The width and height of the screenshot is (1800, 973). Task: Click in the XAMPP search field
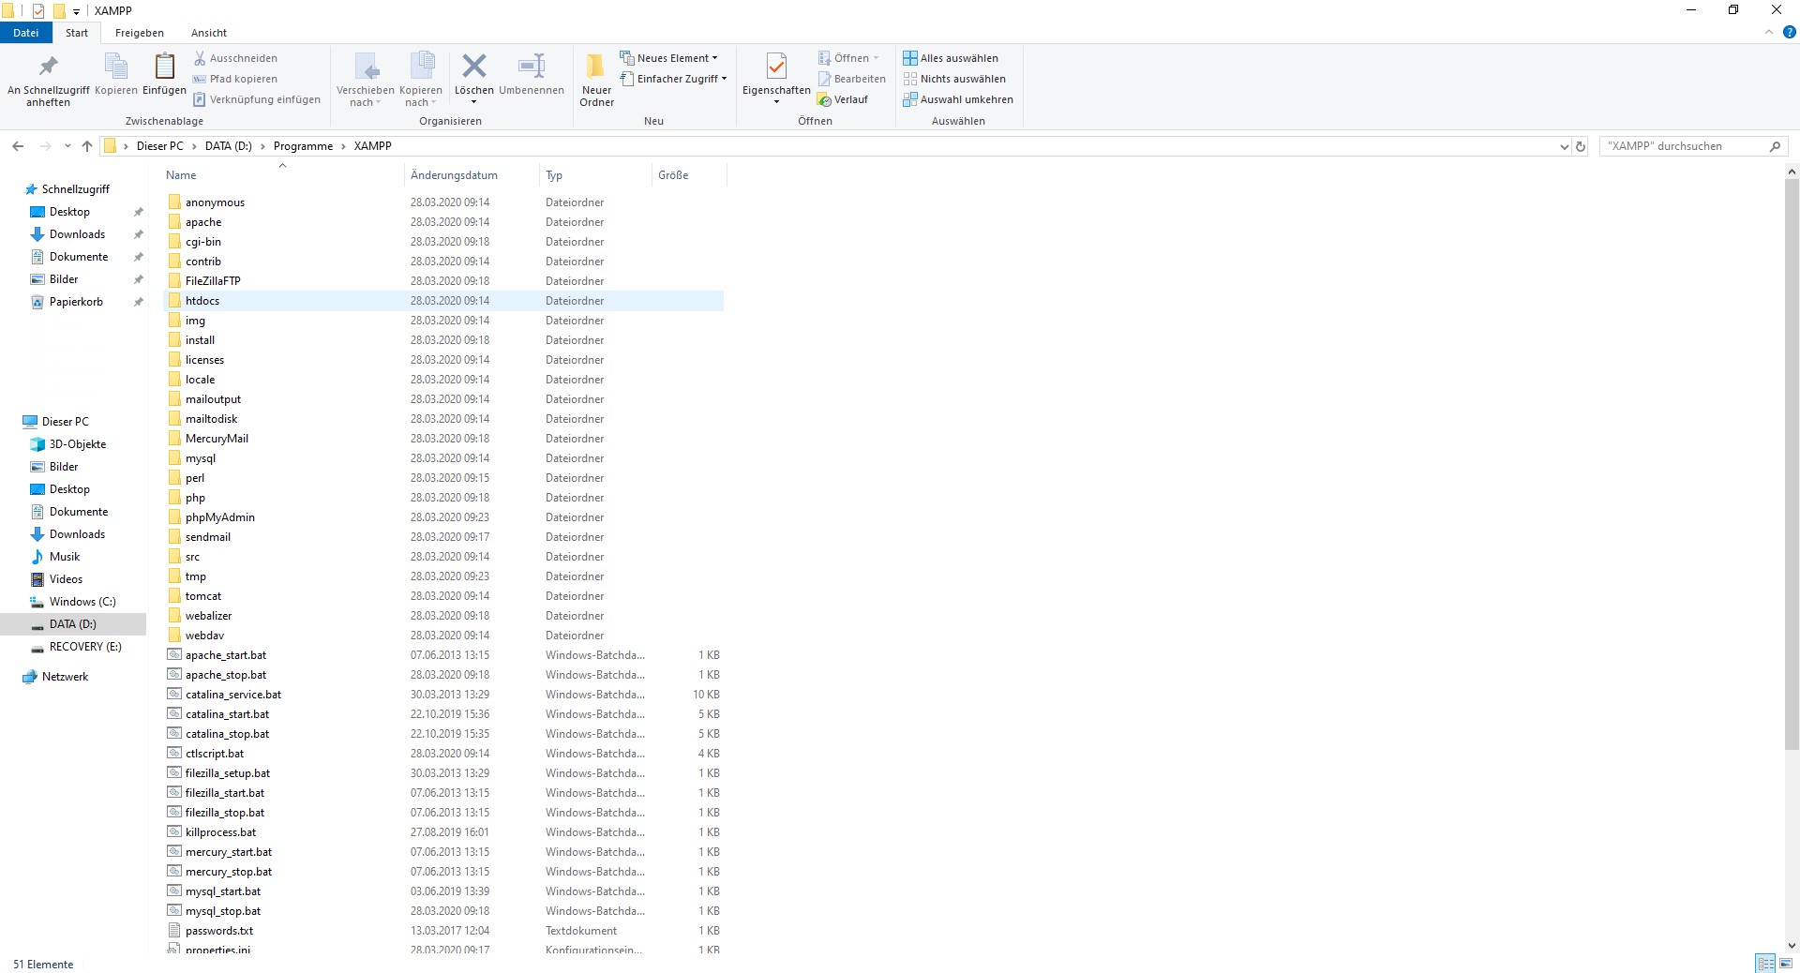coord(1683,146)
